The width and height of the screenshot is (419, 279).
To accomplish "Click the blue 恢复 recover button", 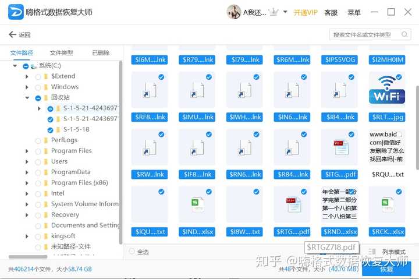I will pos(386,269).
